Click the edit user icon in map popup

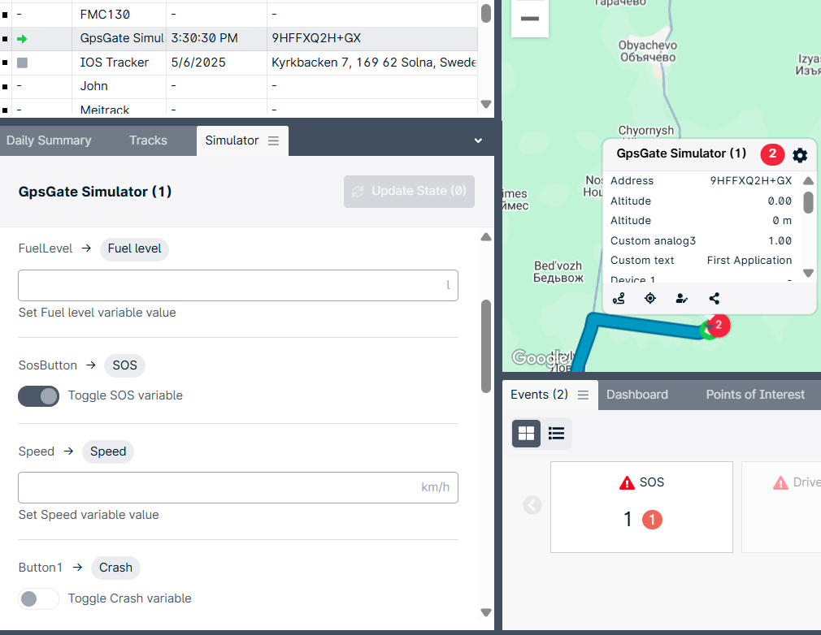point(682,299)
